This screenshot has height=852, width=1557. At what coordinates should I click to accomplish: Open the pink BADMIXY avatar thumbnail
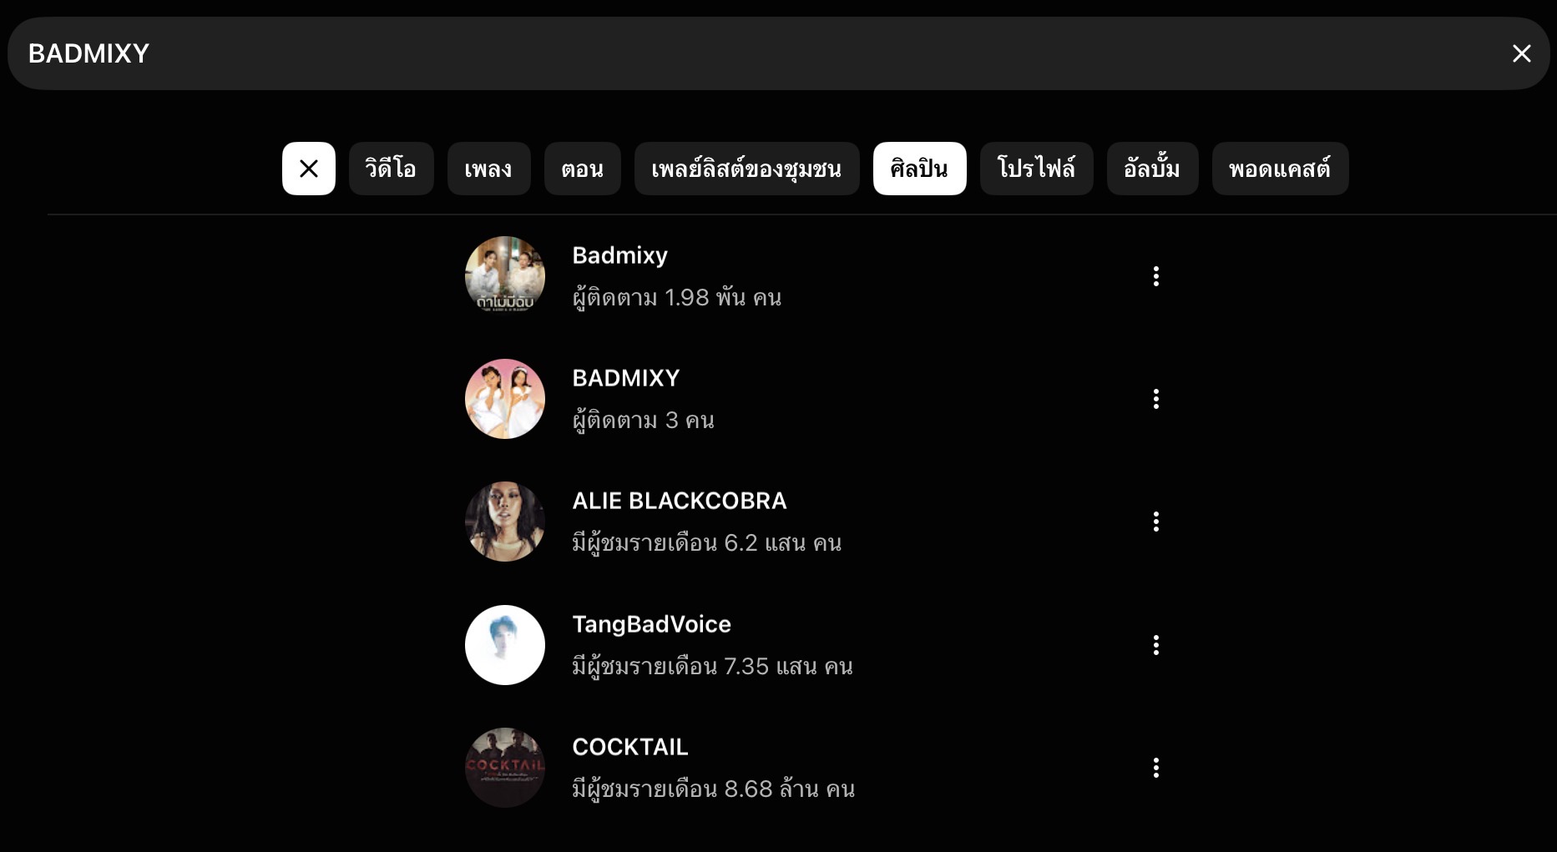[x=505, y=399]
